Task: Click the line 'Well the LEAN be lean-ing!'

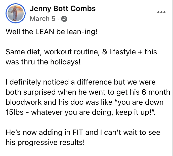Action: click(52, 32)
